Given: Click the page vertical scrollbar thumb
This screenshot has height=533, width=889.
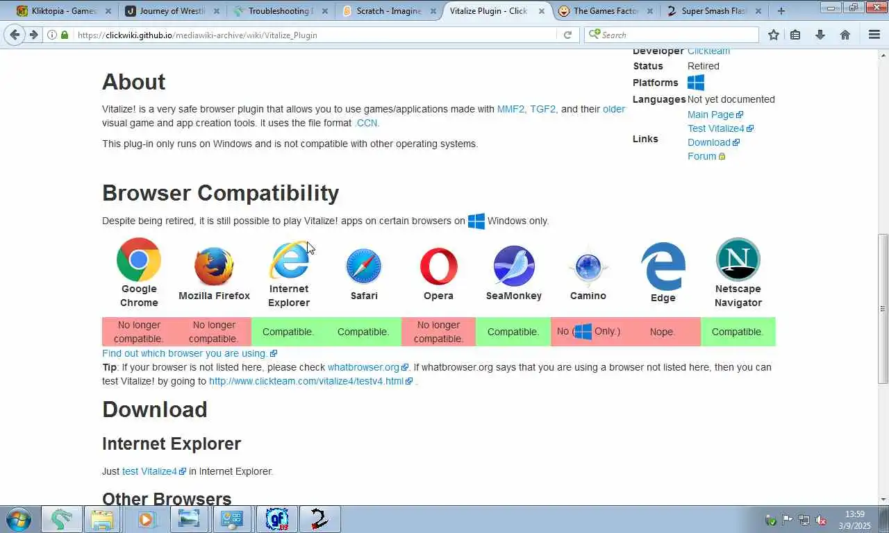Looking at the screenshot, I should 883,309.
